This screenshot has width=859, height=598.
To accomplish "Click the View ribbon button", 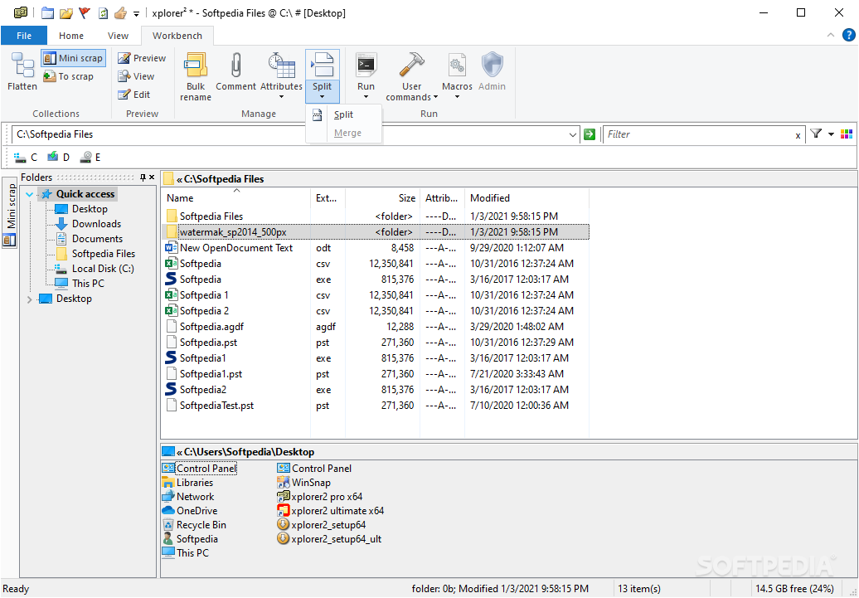I will (137, 76).
